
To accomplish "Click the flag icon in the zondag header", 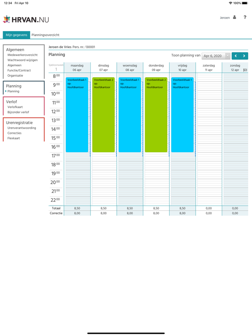I will pyautogui.click(x=245, y=70).
